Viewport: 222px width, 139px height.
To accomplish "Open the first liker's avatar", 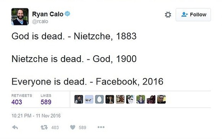I will pyautogui.click(x=79, y=99).
